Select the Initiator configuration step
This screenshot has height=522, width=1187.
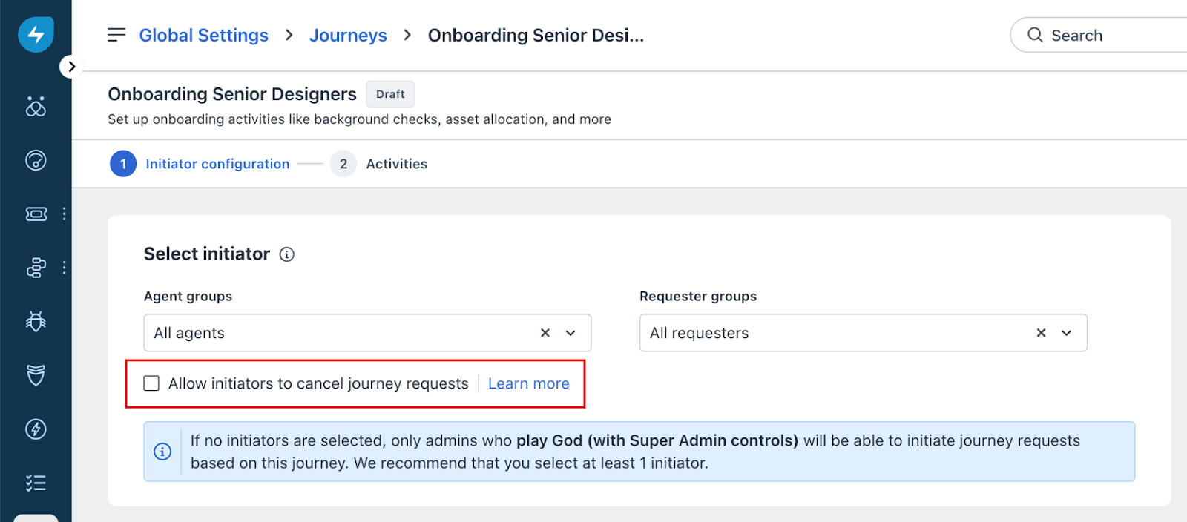click(x=217, y=164)
